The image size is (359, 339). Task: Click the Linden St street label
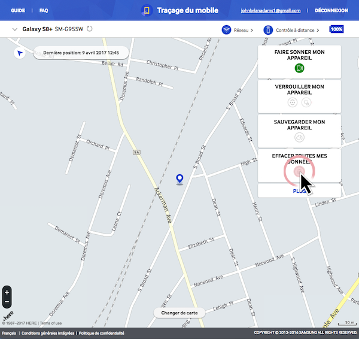pos(325,202)
